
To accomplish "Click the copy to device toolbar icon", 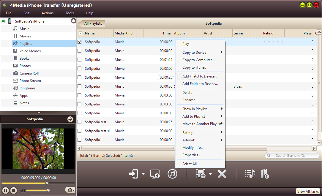I will coord(134,174).
